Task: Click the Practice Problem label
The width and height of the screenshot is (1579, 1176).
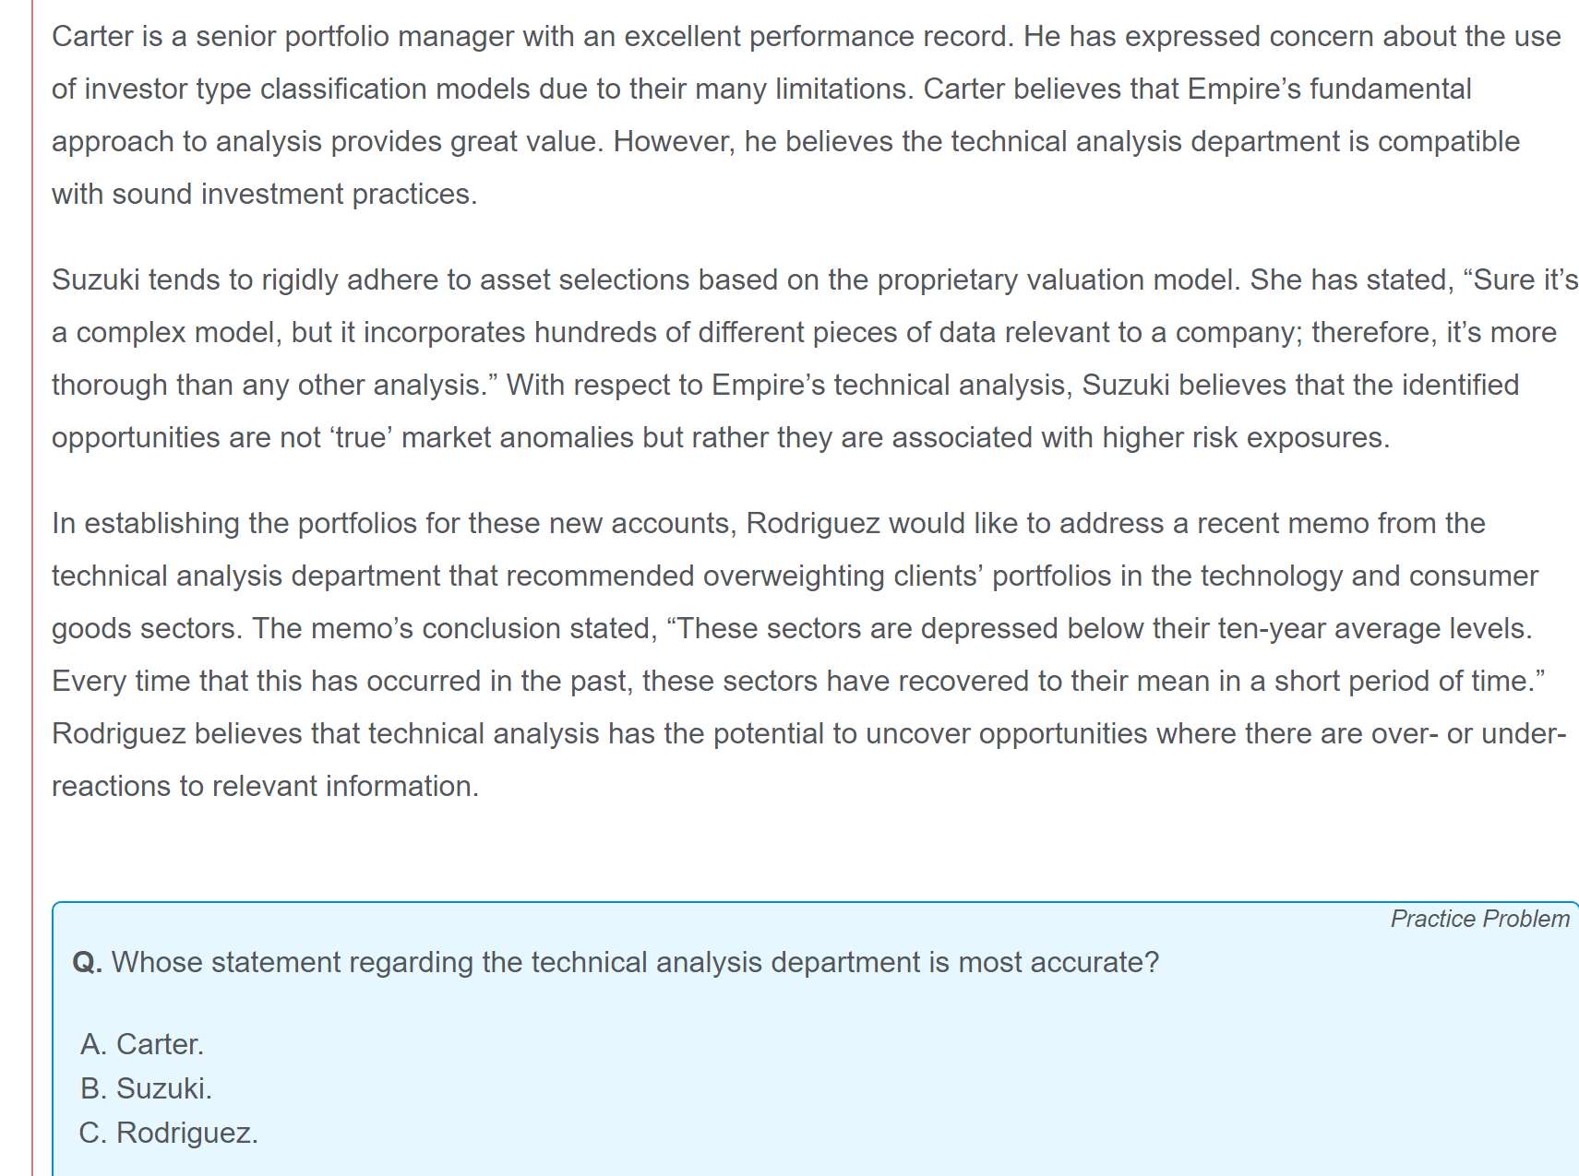Action: tap(1479, 919)
